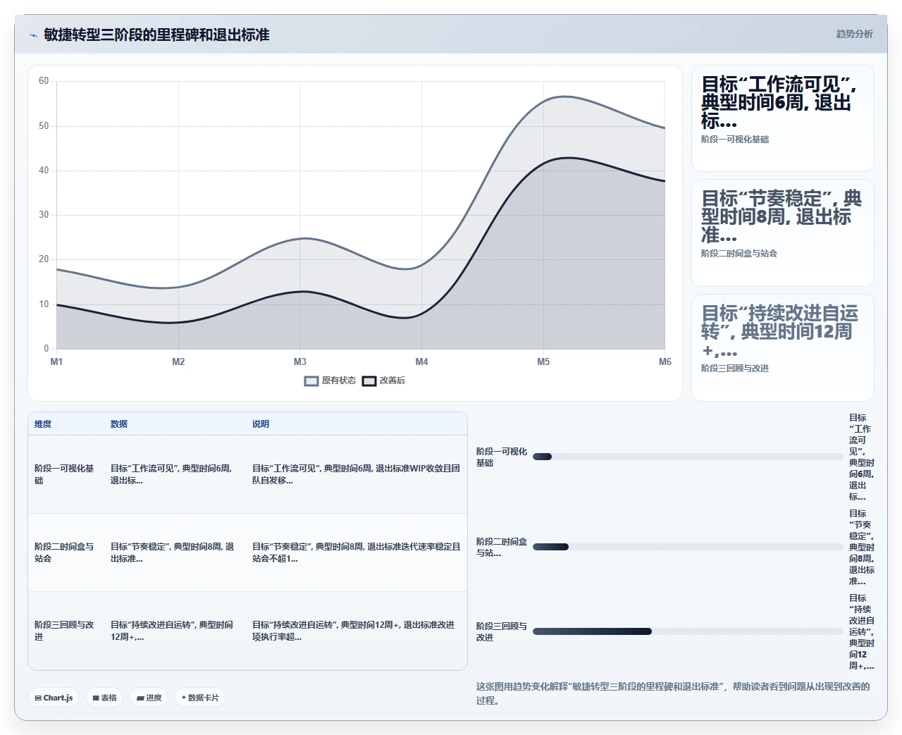Image resolution: width=902 pixels, height=735 pixels.
Task: Click the 进度 tag chip
Action: [x=149, y=698]
